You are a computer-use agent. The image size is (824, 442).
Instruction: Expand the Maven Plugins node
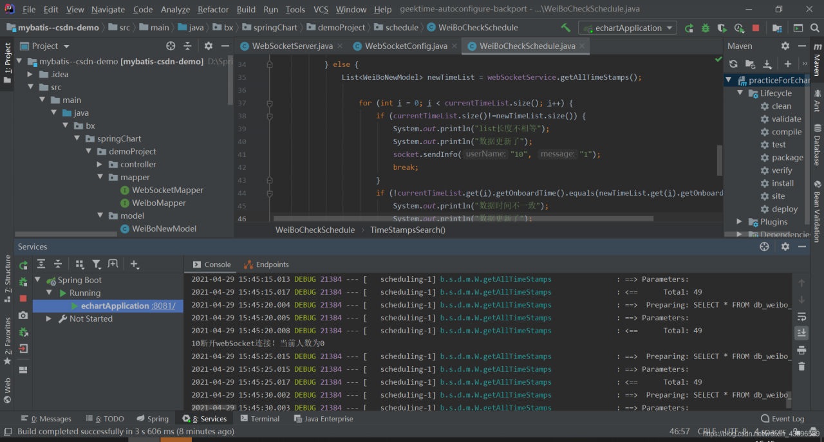(740, 222)
